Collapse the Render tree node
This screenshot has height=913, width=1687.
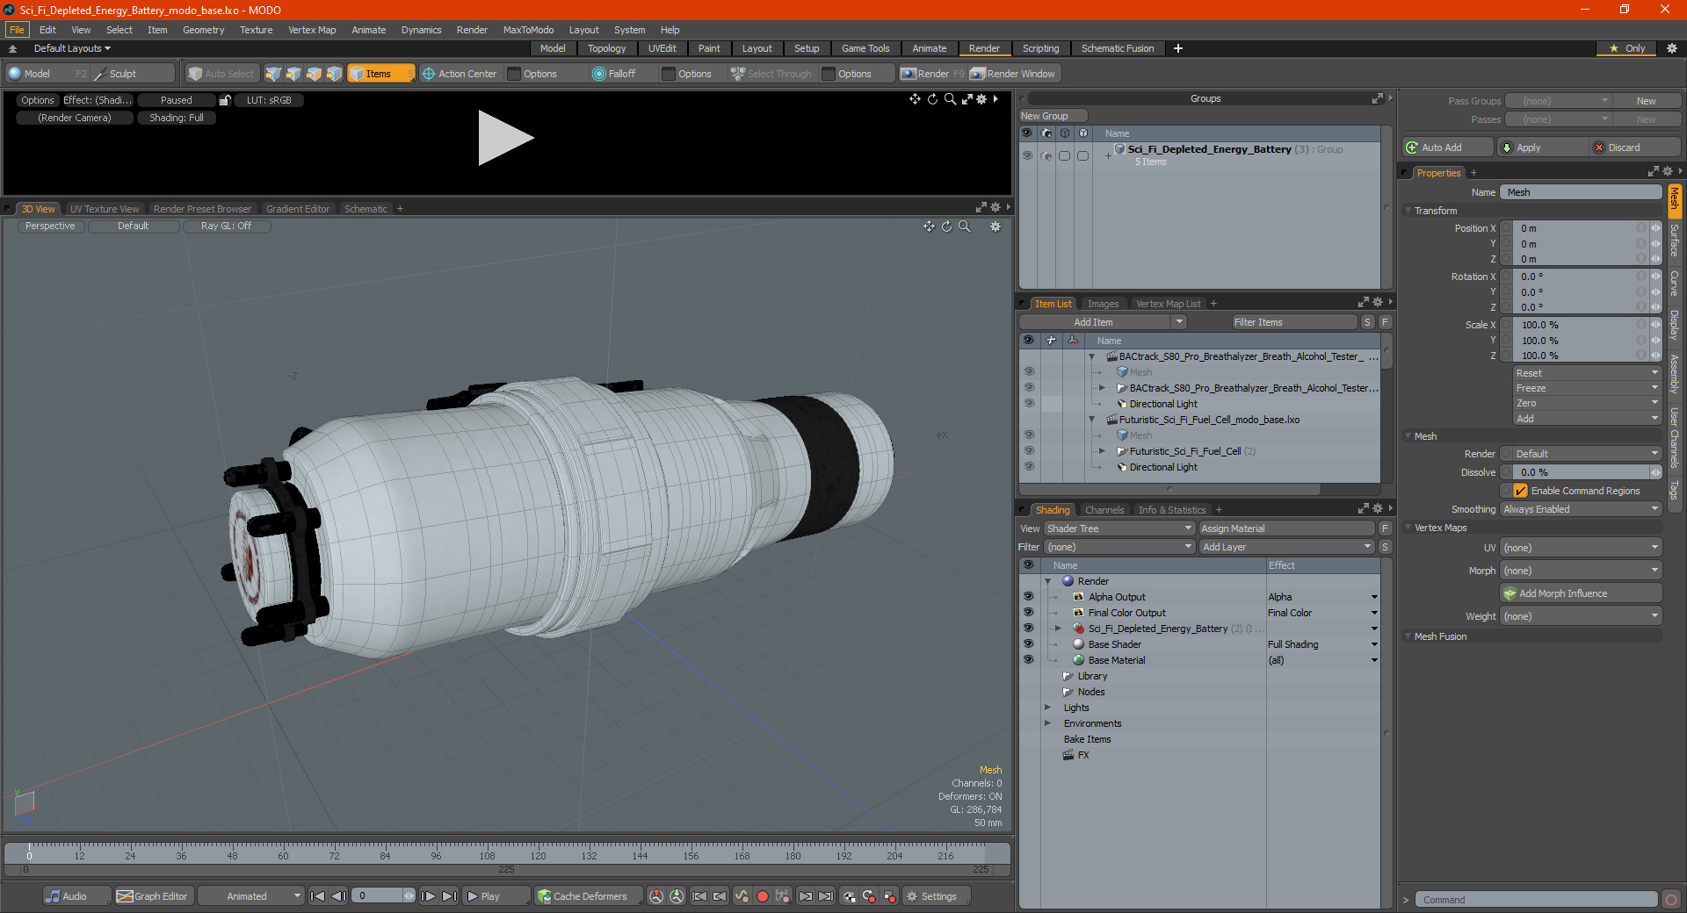(x=1047, y=581)
